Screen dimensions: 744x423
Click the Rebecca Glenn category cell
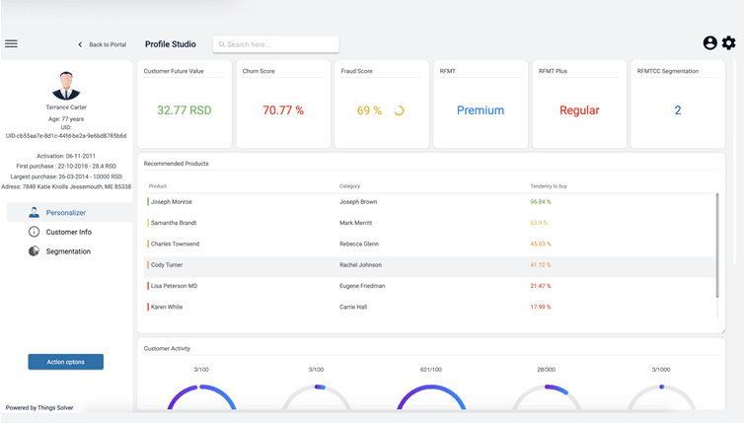[x=359, y=244]
